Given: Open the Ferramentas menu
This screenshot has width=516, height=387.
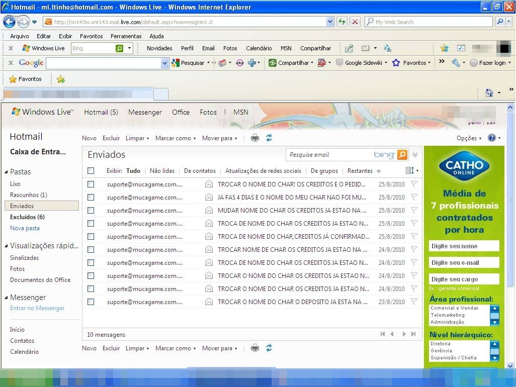Looking at the screenshot, I should [x=126, y=36].
